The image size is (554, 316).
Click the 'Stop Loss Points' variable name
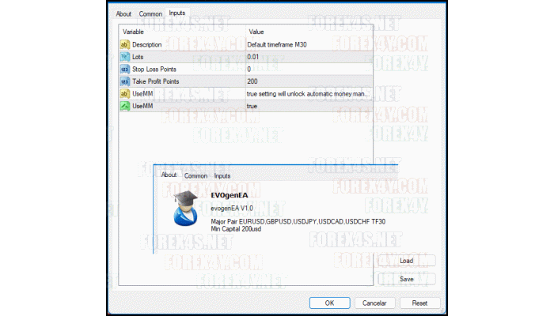click(x=154, y=70)
